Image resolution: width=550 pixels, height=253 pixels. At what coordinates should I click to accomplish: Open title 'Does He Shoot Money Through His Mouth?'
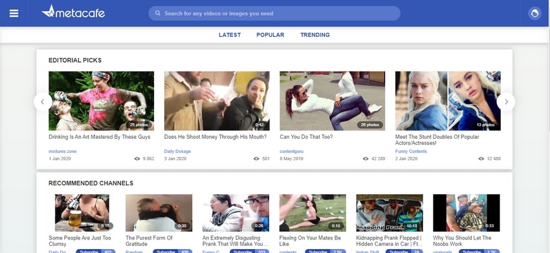(x=215, y=137)
